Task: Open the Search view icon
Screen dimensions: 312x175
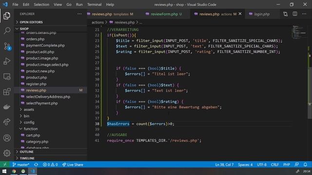Action: click(7, 31)
